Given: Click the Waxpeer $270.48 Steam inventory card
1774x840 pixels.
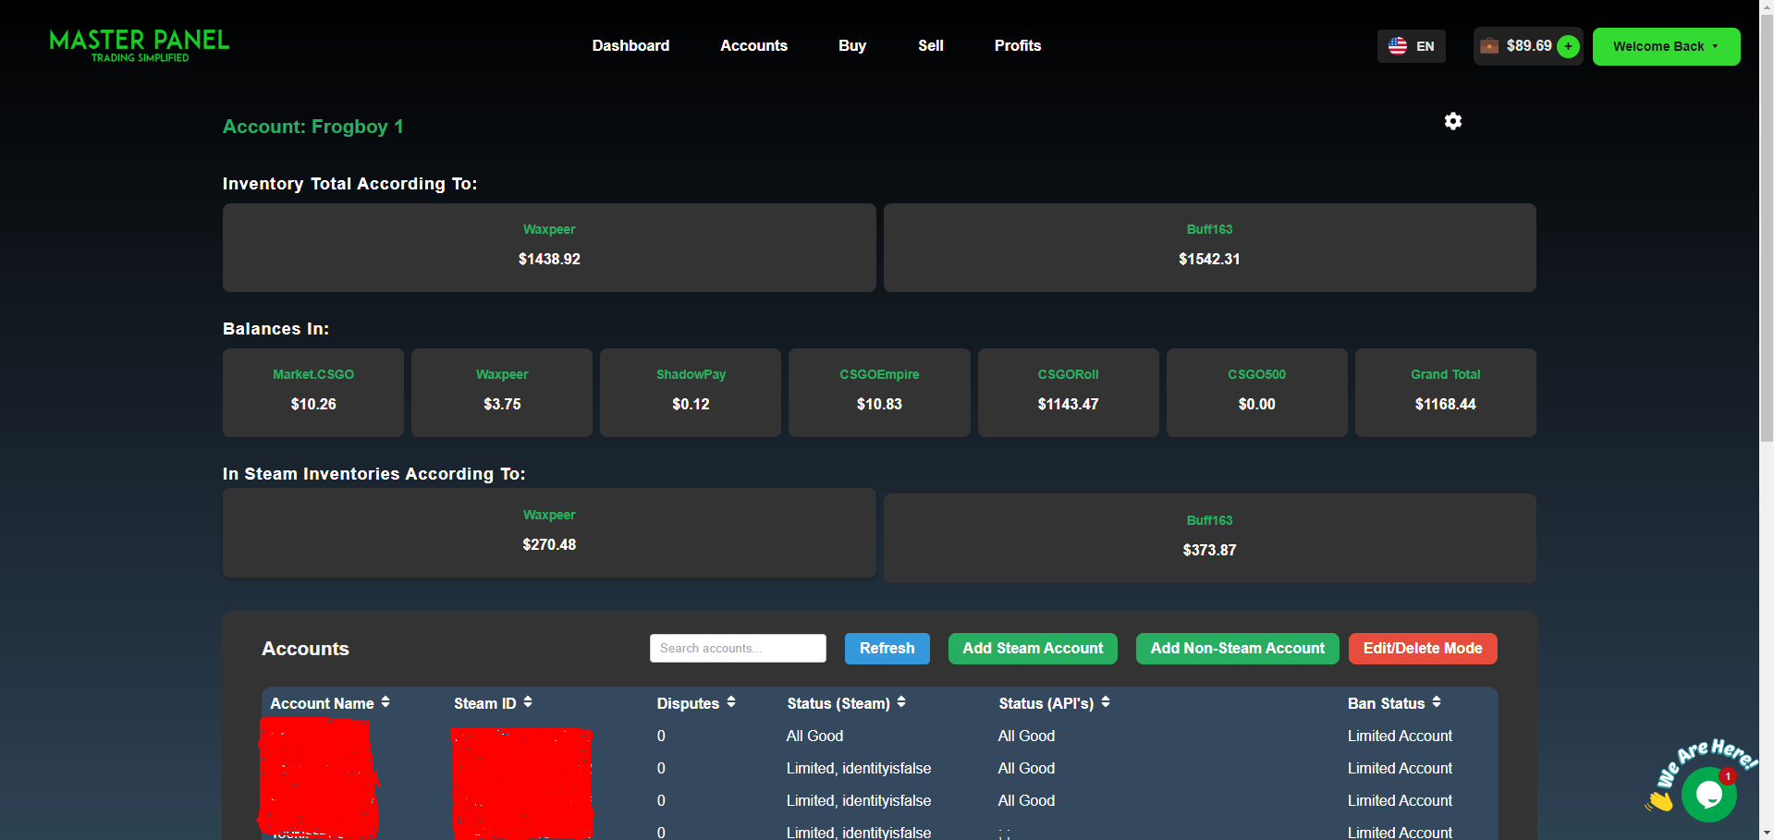Looking at the screenshot, I should click(549, 533).
